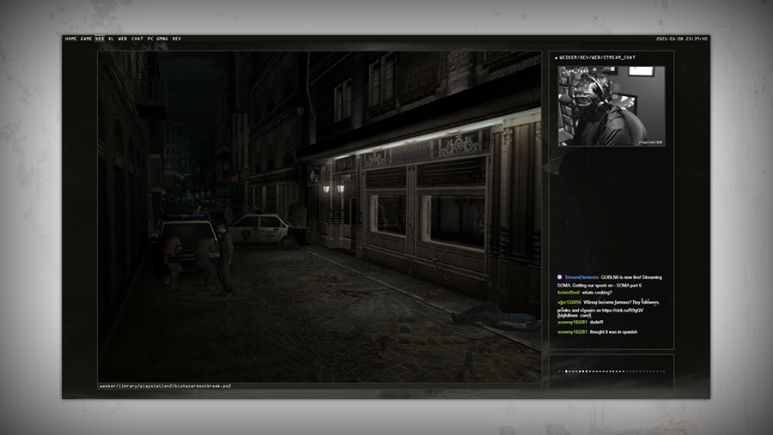
Task: Click sommy182281 beside the spanish message
Action: tap(572, 332)
